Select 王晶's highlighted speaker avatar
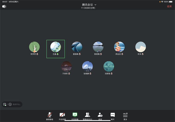This screenshot has height=122, width=175. point(55,47)
